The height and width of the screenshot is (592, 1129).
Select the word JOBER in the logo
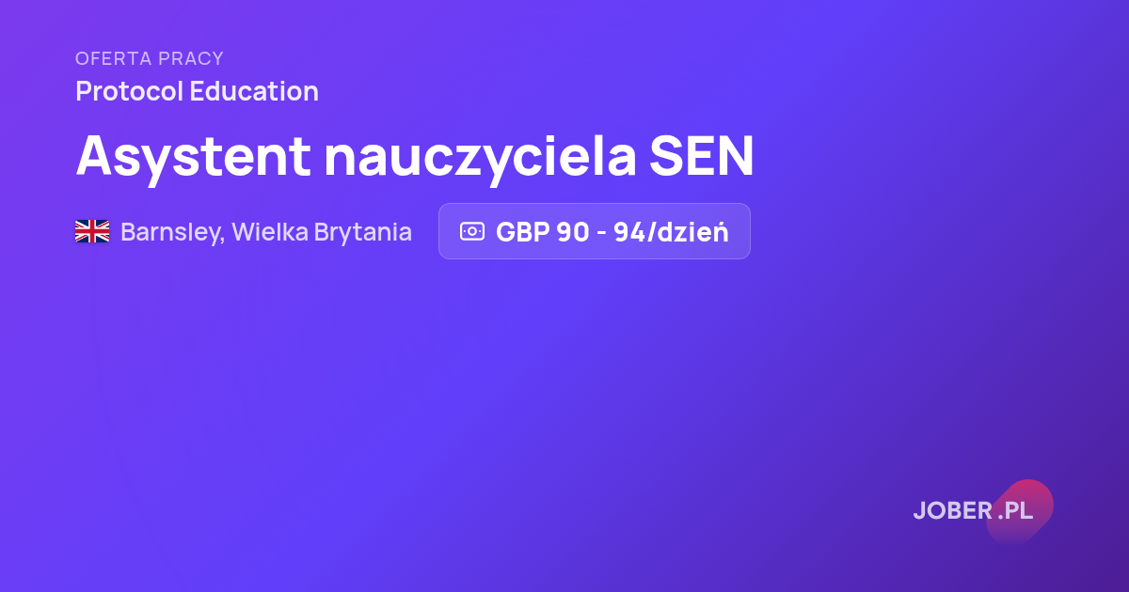coord(952,511)
